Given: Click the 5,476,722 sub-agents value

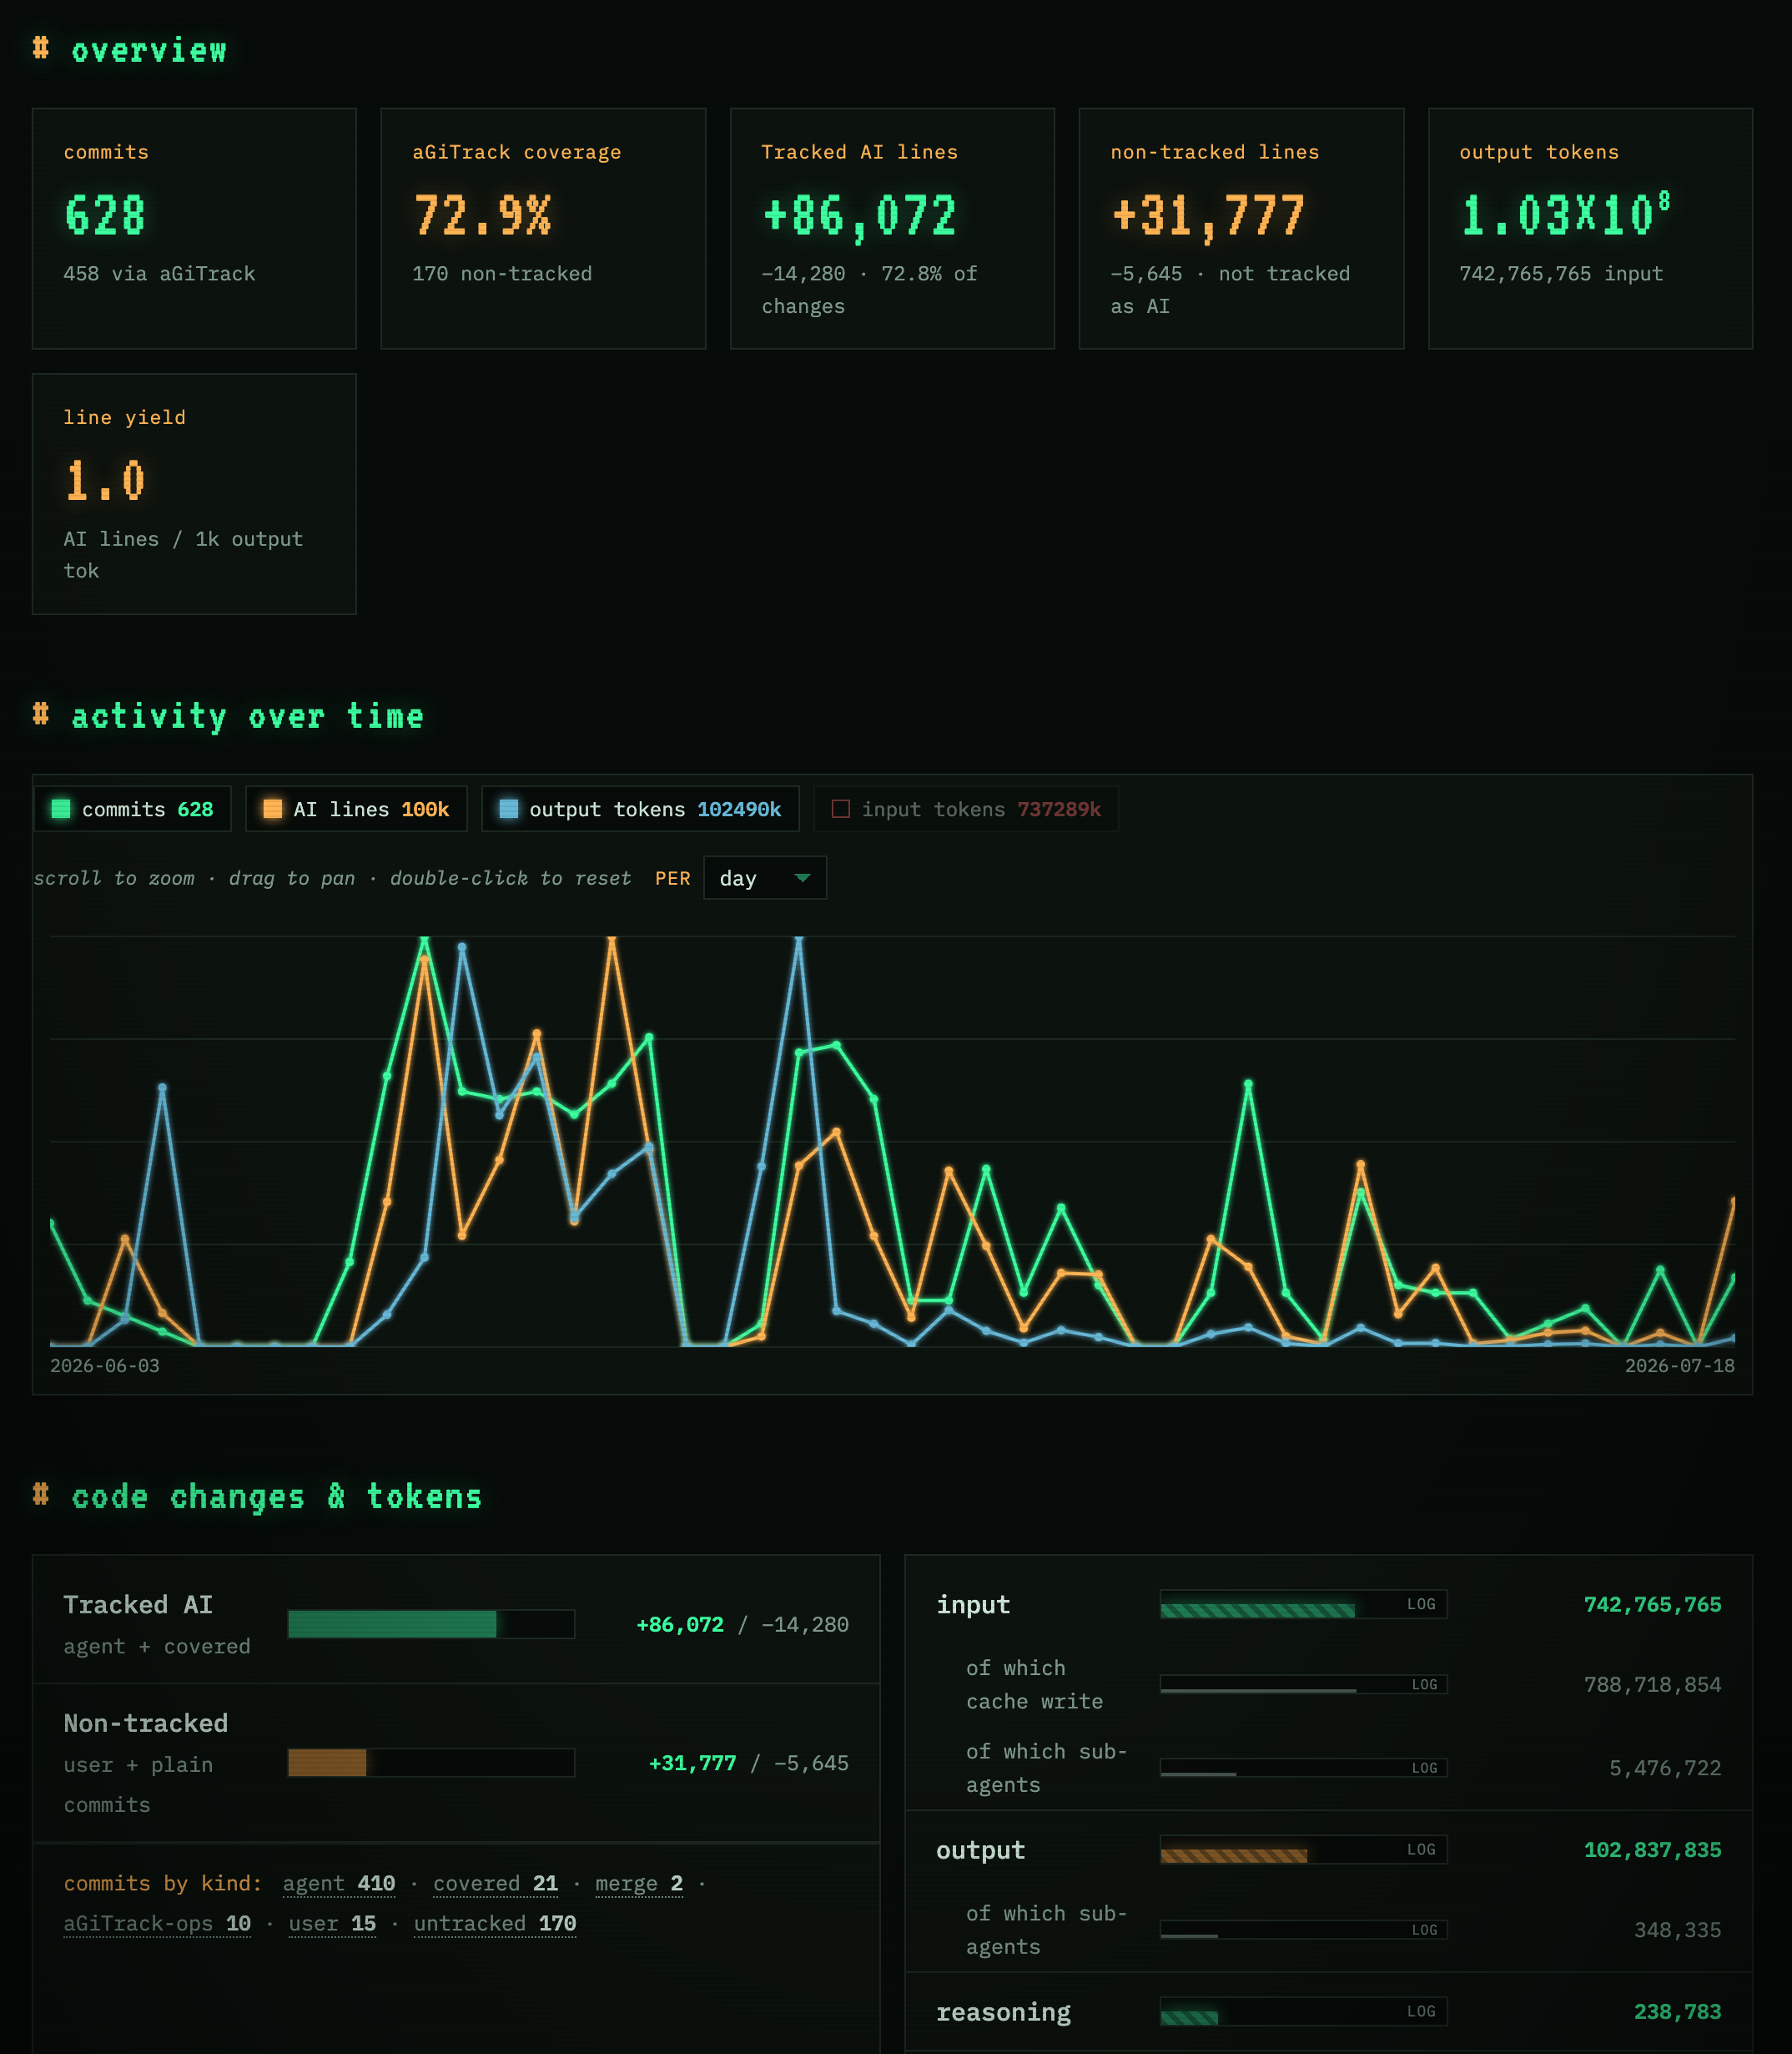Looking at the screenshot, I should [1665, 1768].
